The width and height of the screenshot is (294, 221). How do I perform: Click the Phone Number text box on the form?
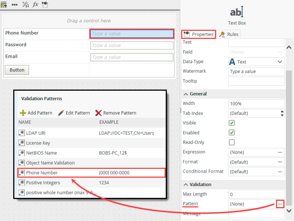132,33
